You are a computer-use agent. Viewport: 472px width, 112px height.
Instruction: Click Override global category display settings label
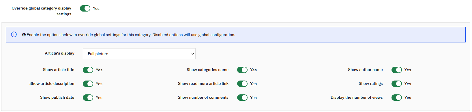42,11
